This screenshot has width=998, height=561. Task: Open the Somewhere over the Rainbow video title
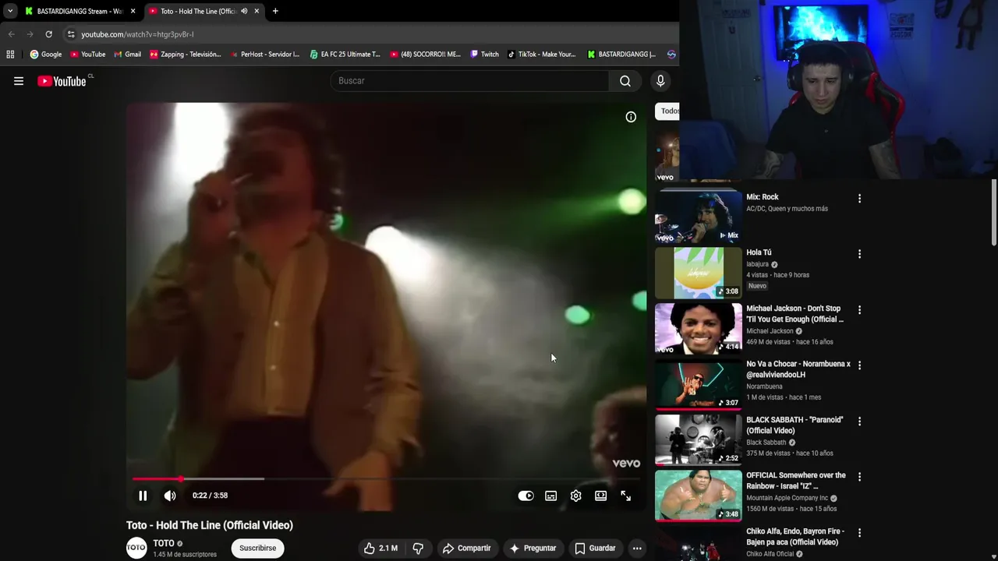796,481
